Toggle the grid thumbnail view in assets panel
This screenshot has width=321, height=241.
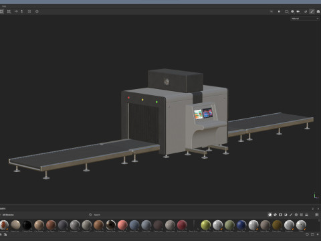click(x=317, y=215)
